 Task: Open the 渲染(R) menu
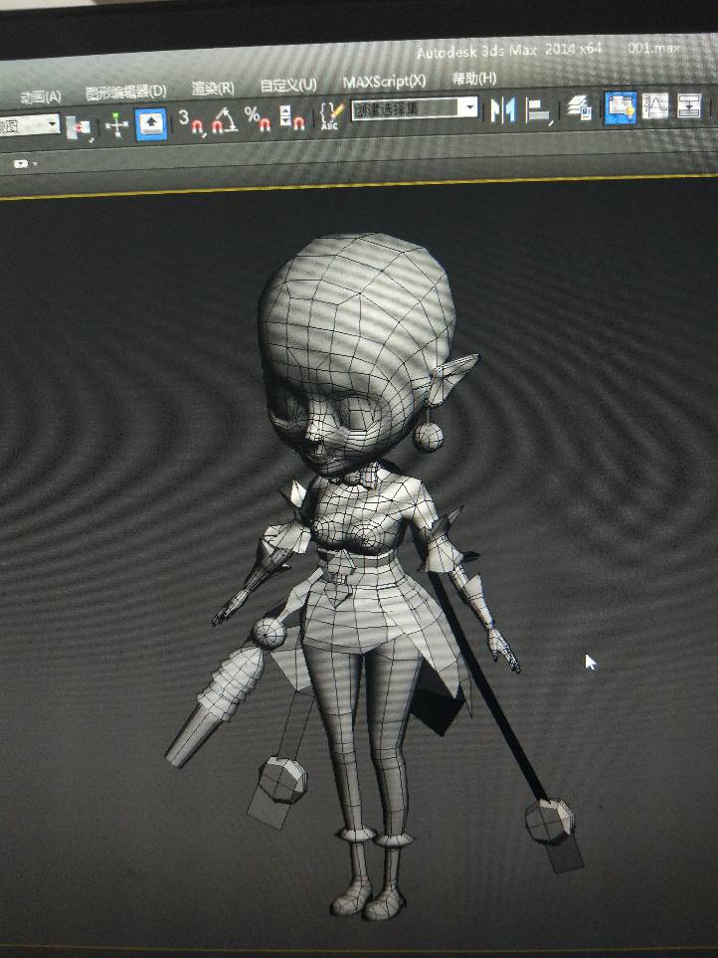point(213,88)
